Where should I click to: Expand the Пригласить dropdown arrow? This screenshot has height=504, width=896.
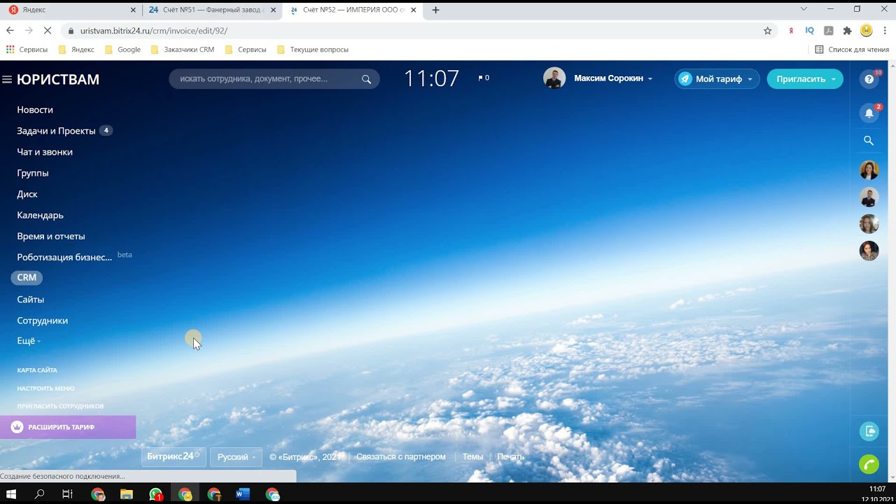pos(833,79)
